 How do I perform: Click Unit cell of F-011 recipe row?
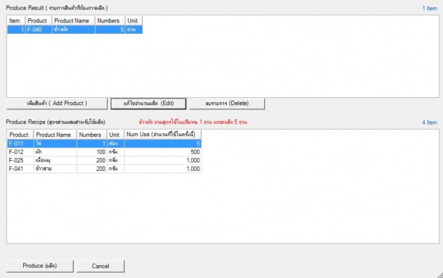tap(116, 144)
